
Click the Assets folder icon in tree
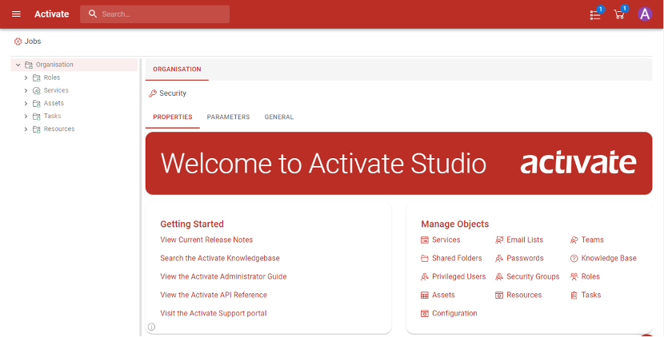click(37, 103)
